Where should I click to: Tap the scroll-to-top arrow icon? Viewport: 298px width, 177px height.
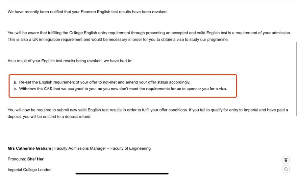286,160
